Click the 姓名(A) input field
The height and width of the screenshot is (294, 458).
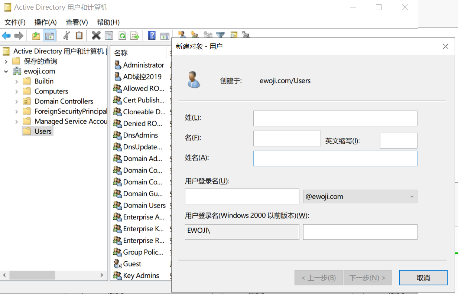tap(335, 159)
